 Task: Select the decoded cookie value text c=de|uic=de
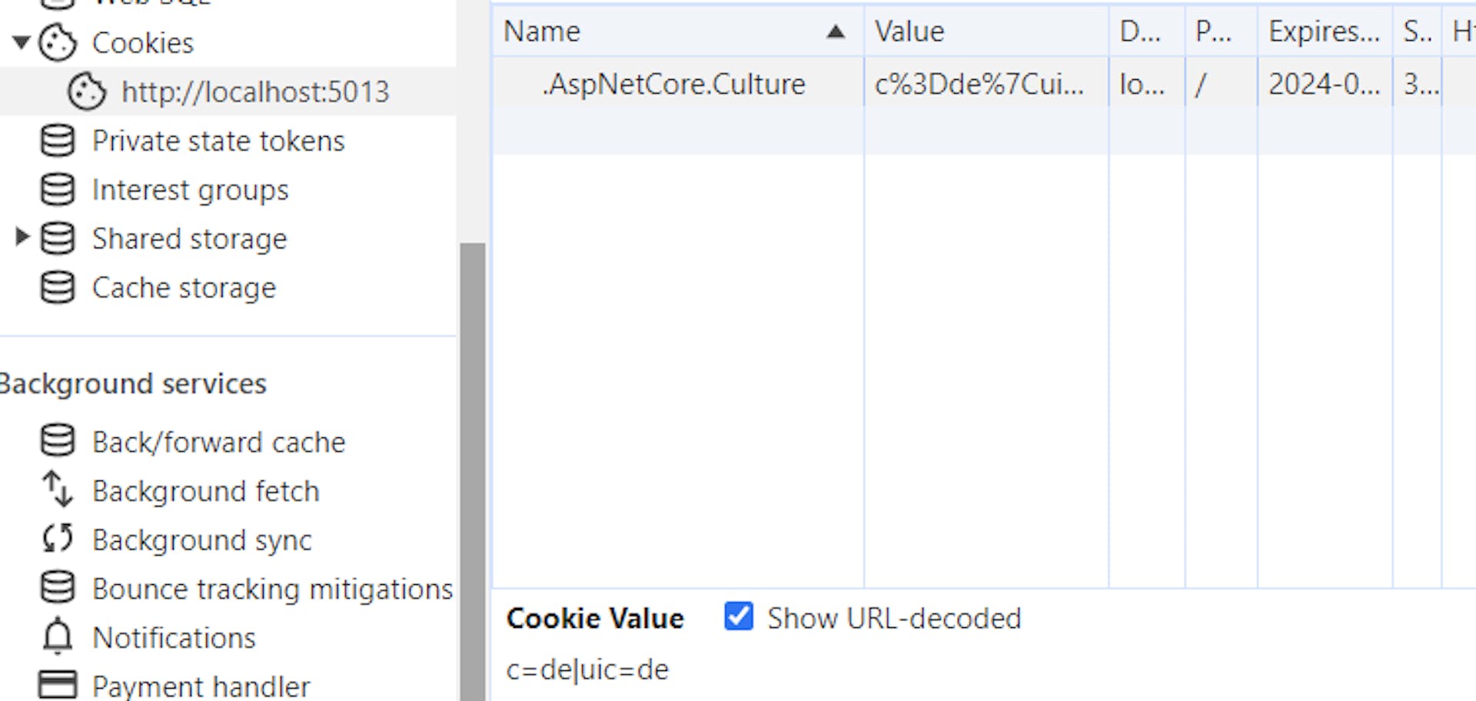pos(587,669)
